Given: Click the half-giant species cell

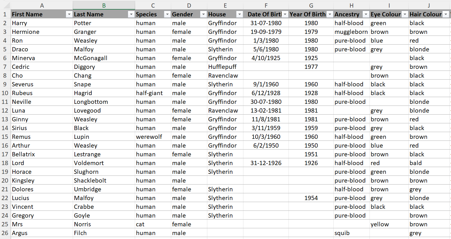Looking at the screenshot, I should 153,93.
